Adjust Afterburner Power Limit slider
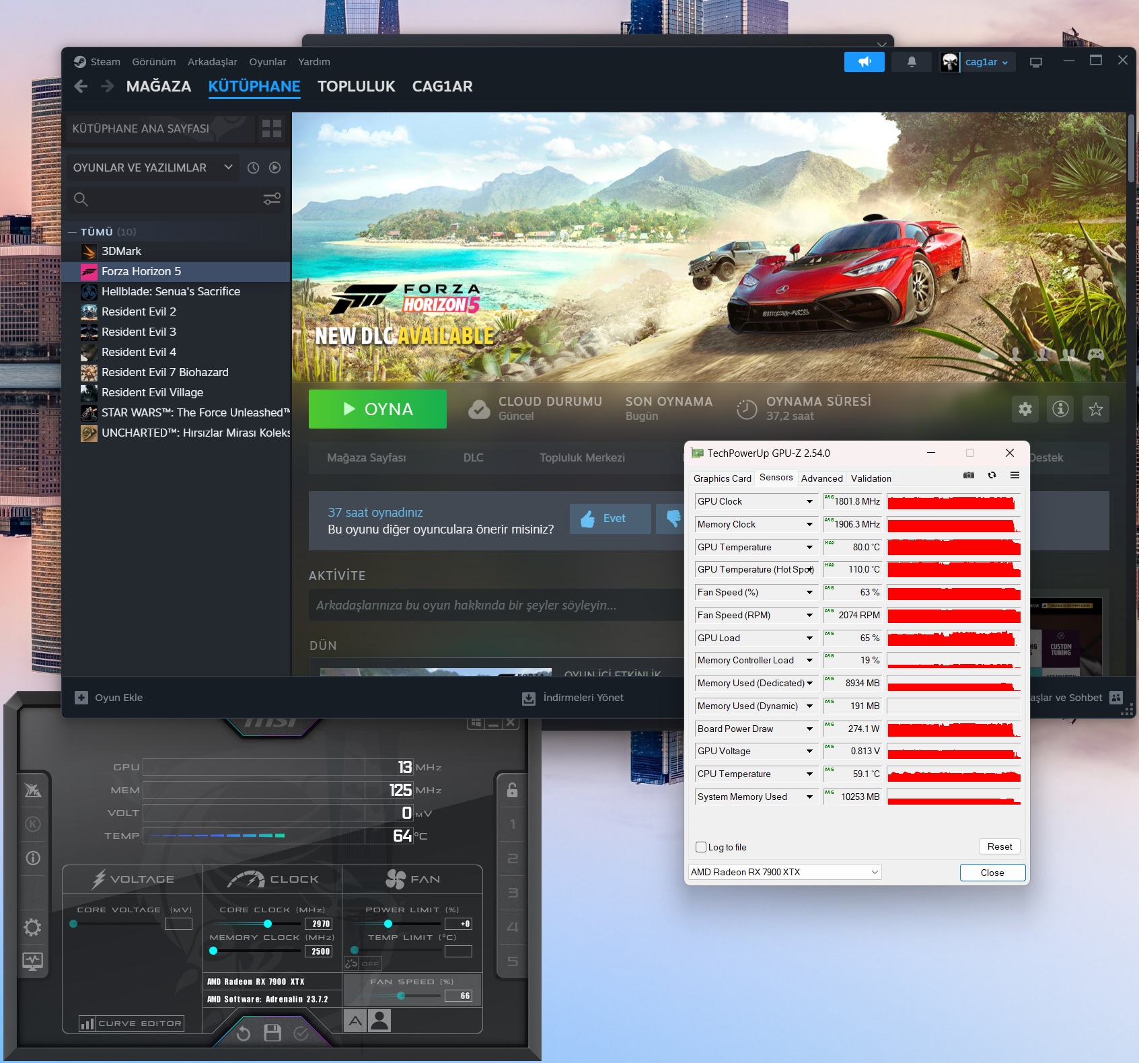The height and width of the screenshot is (1063, 1139). pos(388,924)
